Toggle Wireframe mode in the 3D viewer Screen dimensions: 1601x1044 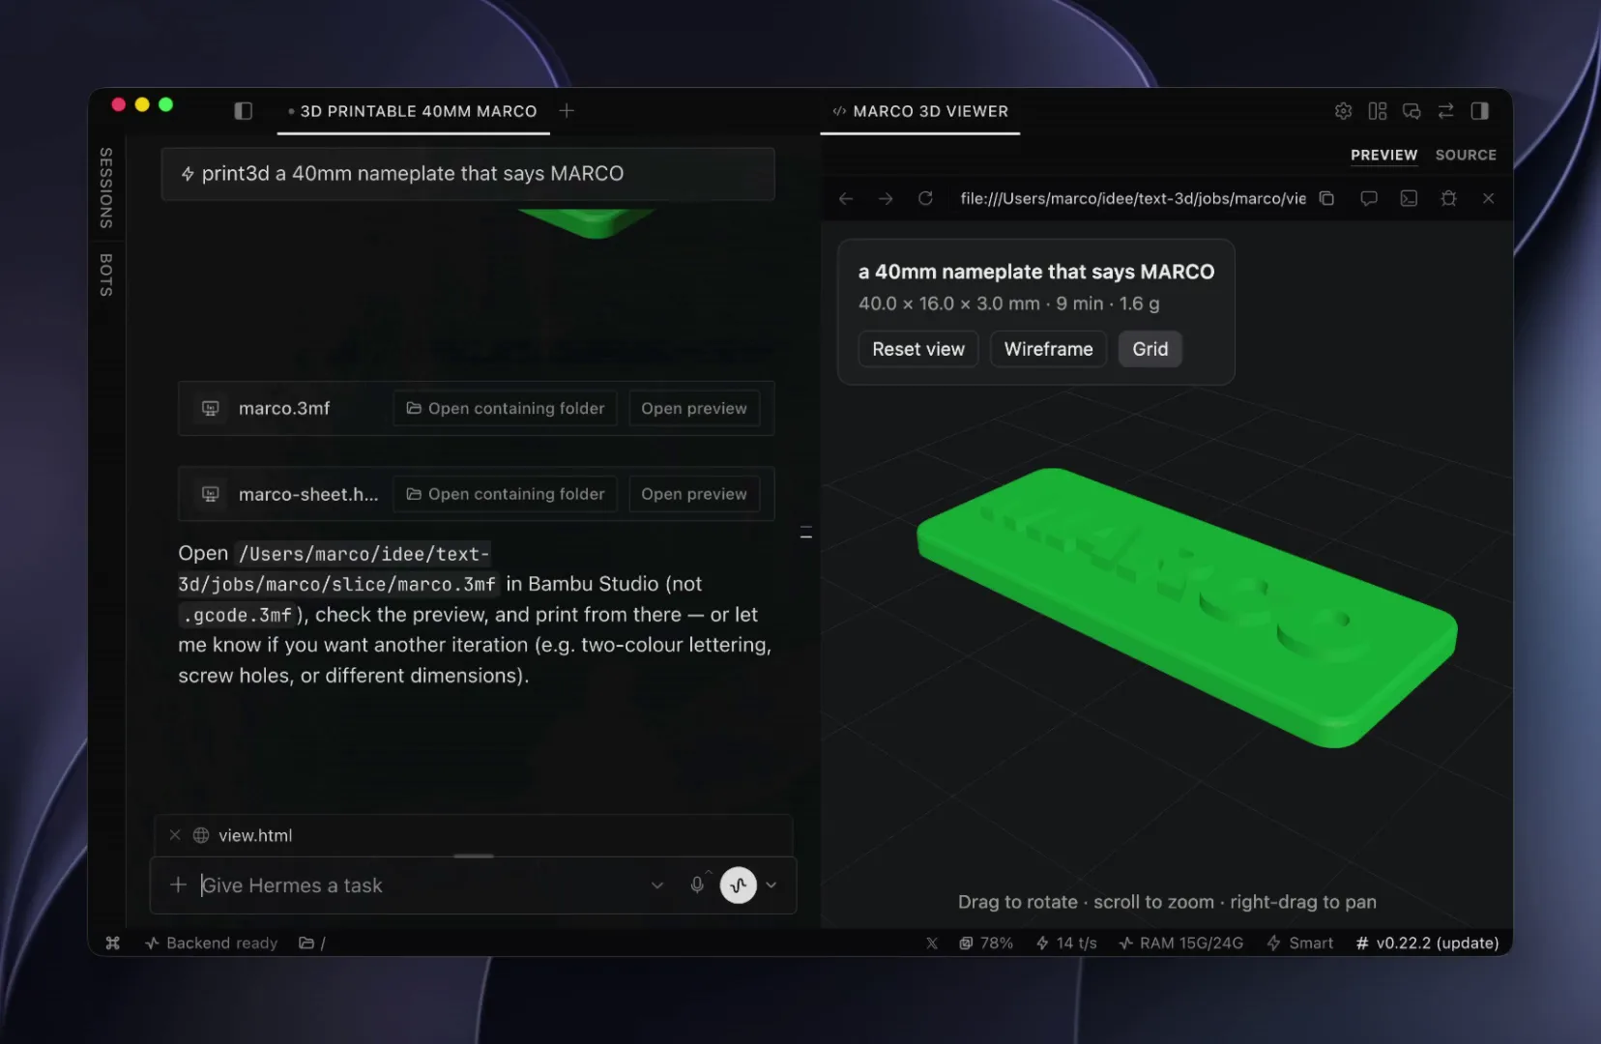1049,349
